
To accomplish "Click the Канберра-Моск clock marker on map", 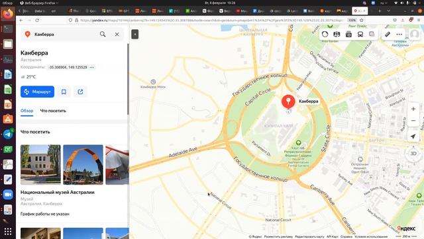I will (x=153, y=82).
